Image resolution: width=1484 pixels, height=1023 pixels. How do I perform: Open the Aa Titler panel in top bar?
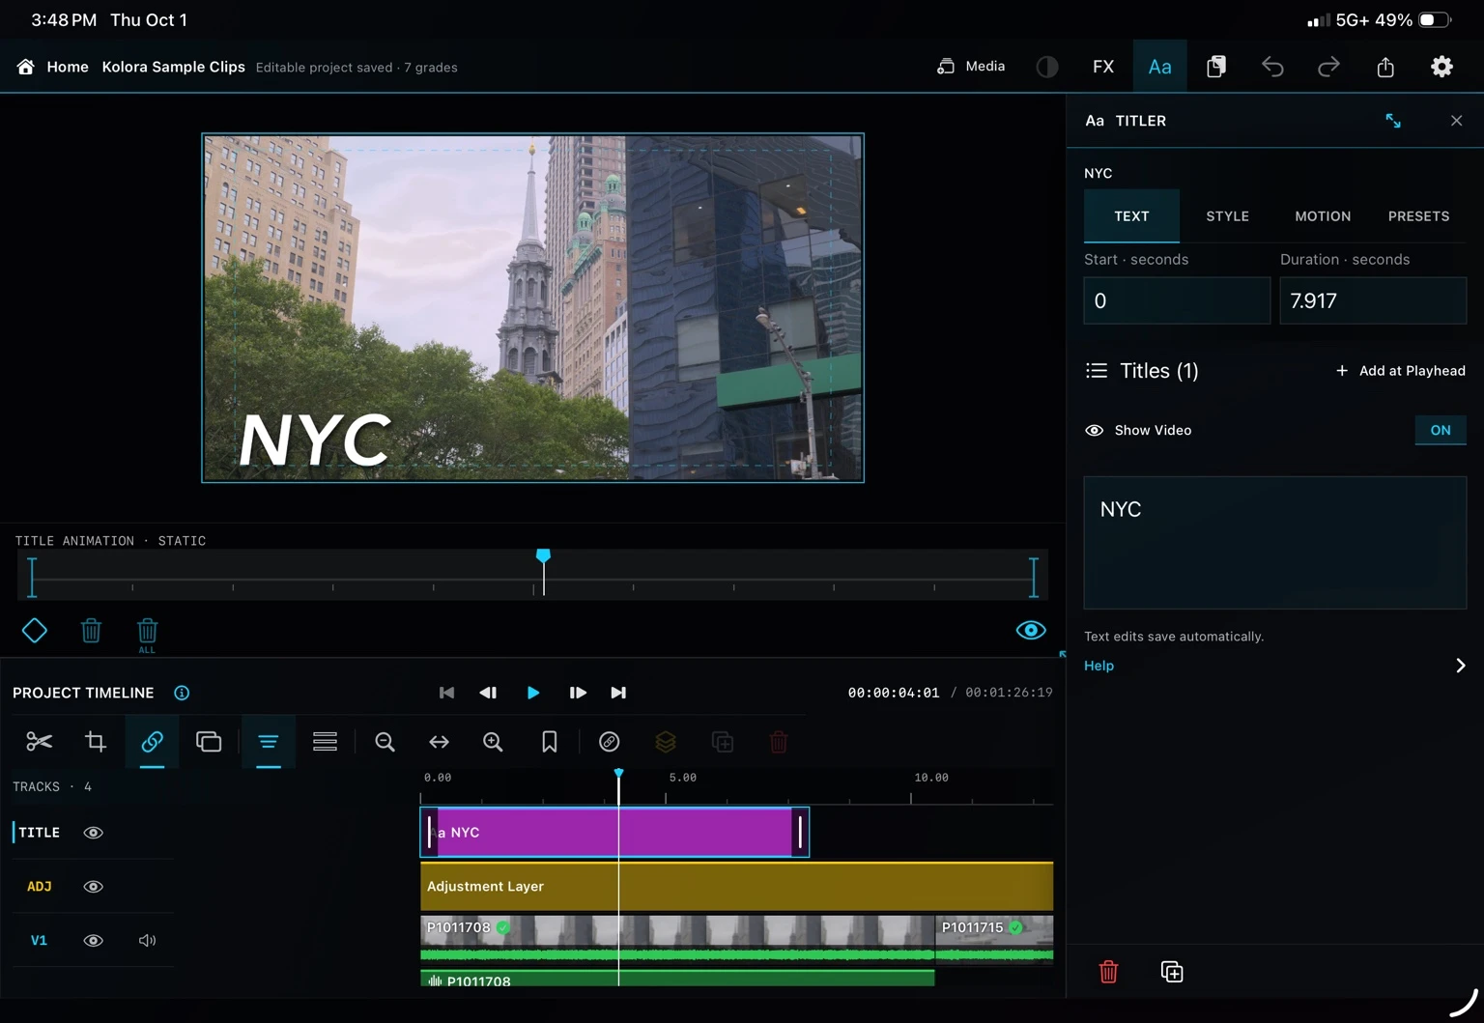click(1159, 67)
